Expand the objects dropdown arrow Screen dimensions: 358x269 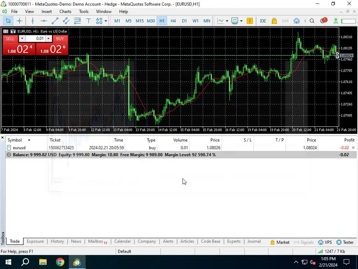click(106, 21)
